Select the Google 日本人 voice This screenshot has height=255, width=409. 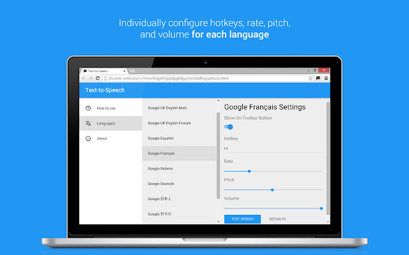click(179, 199)
